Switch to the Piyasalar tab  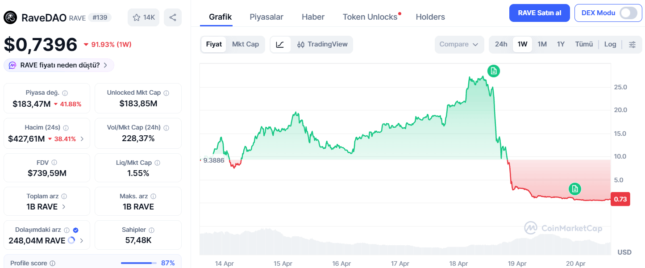point(266,17)
